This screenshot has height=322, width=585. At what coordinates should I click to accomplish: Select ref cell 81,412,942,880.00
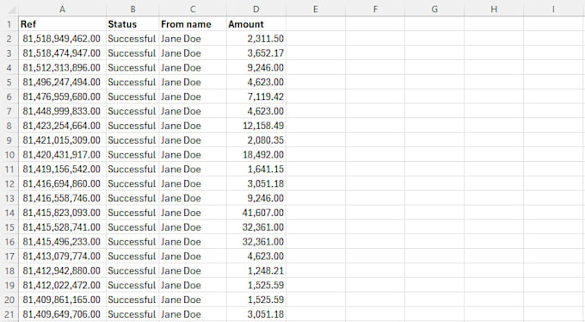62,270
